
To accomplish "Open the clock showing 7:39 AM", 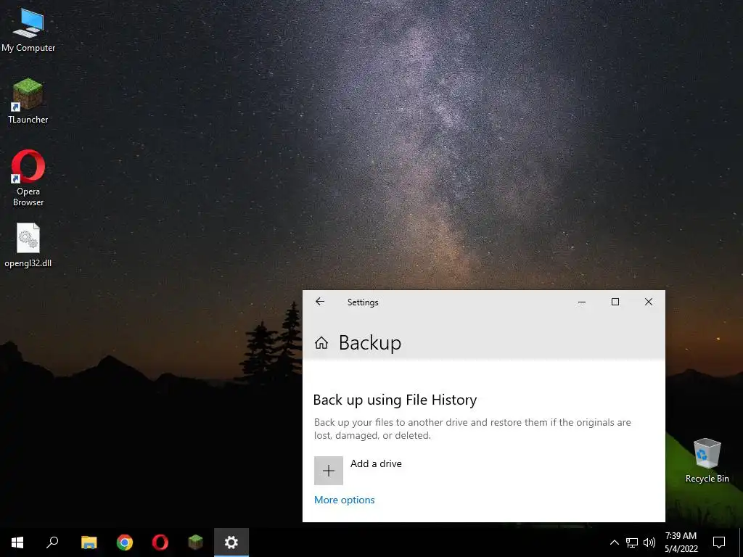I will point(681,542).
